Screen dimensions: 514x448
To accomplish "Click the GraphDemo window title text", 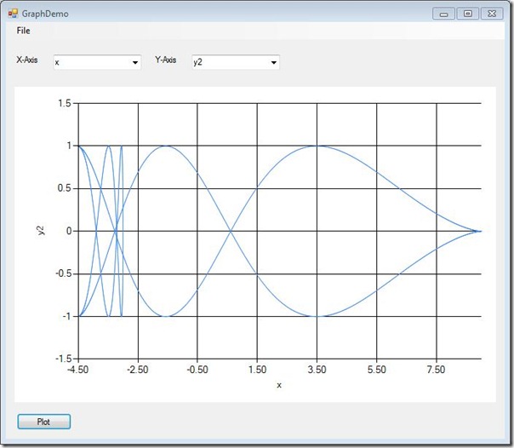I will (x=45, y=14).
